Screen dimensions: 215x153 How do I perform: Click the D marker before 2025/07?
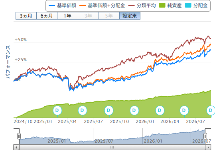[83, 110]
